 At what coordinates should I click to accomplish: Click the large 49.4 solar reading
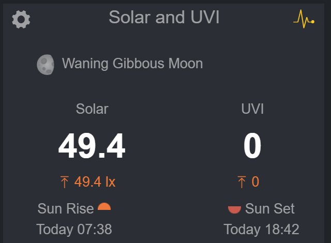point(92,146)
